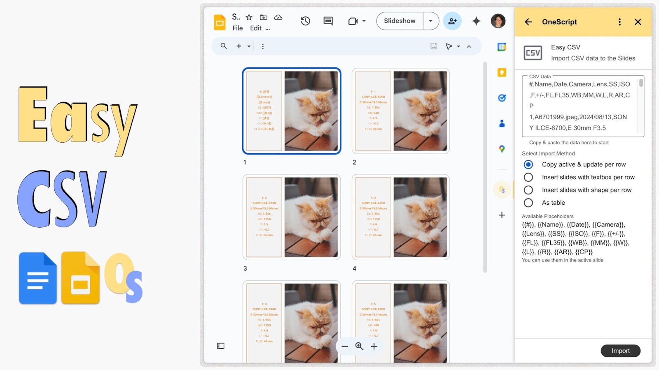Open Gemini sparkle assistant
The image size is (659, 370).
coord(476,21)
